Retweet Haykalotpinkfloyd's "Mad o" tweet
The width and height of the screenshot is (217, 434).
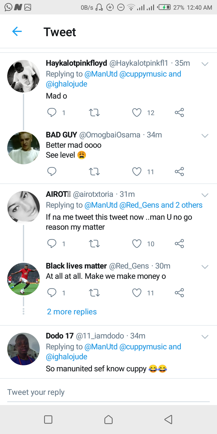coord(94,113)
